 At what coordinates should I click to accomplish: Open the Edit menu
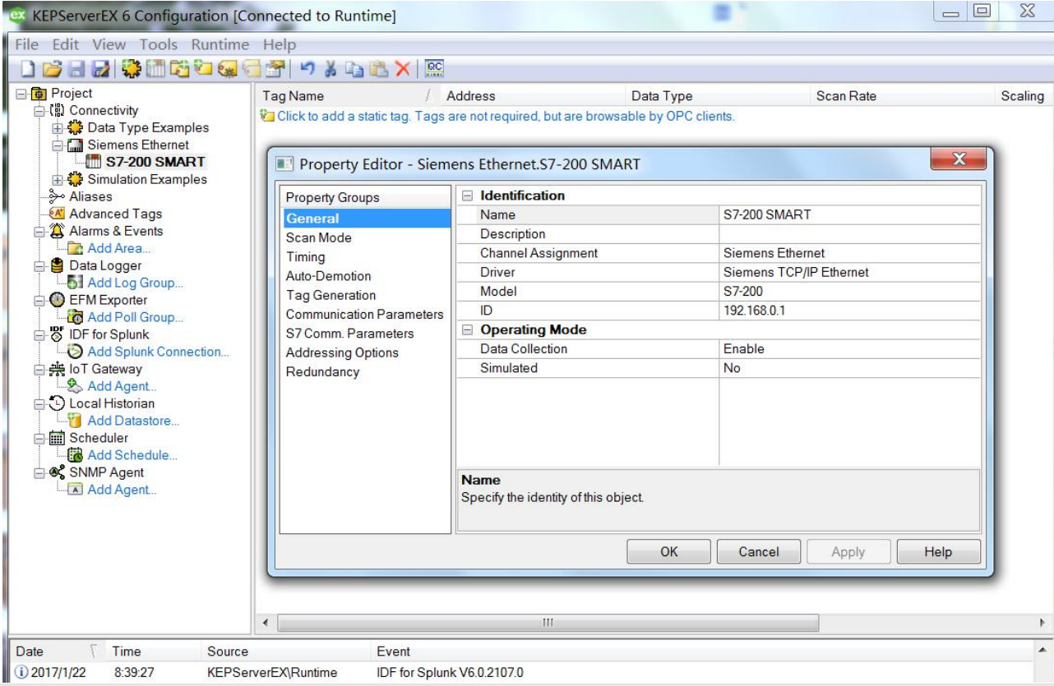point(66,44)
